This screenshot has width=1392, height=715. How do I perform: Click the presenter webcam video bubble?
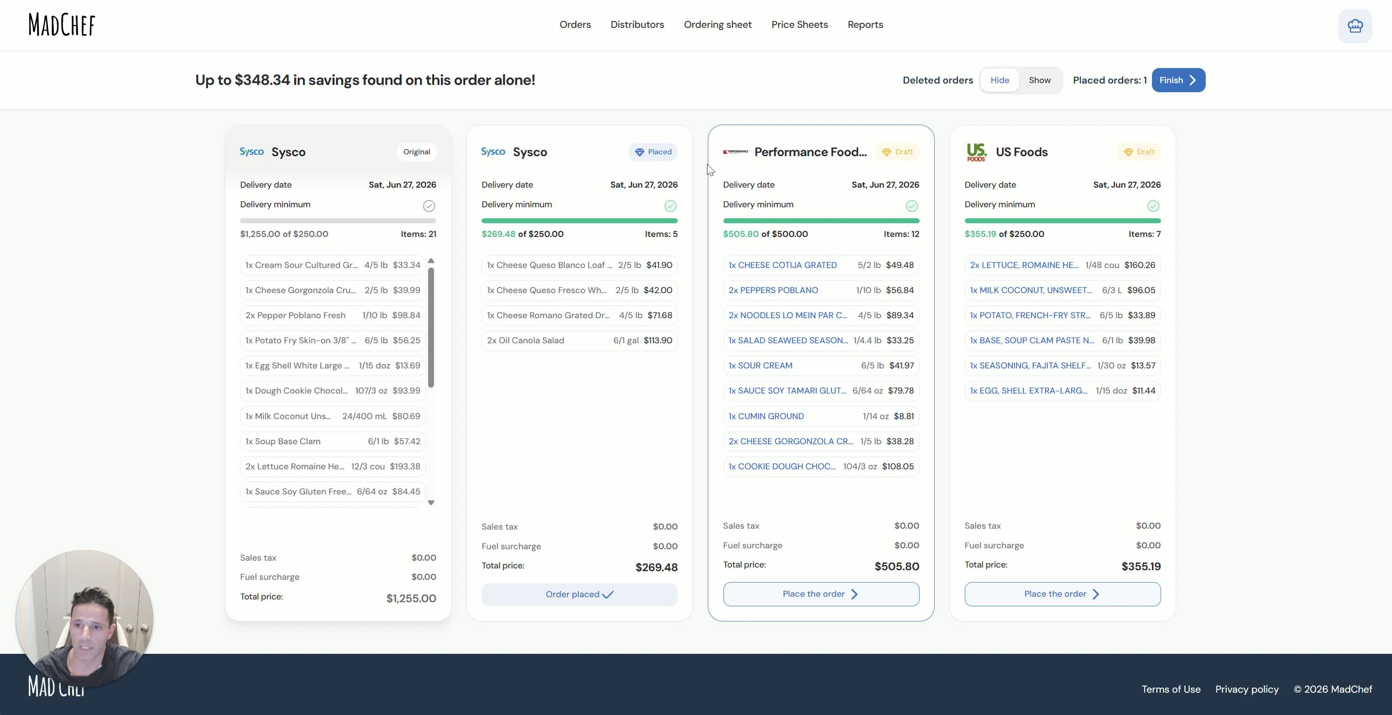pyautogui.click(x=84, y=619)
